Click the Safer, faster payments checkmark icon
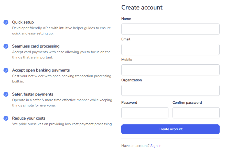Image resolution: width=226 pixels, height=153 pixels. [6, 94]
